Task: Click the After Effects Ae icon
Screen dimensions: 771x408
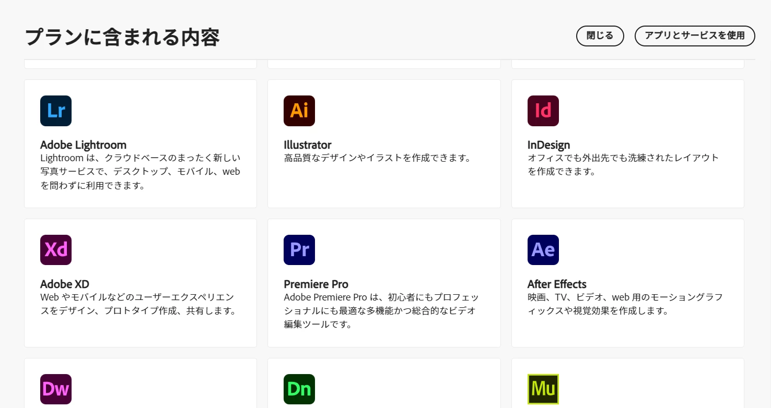Action: click(543, 250)
